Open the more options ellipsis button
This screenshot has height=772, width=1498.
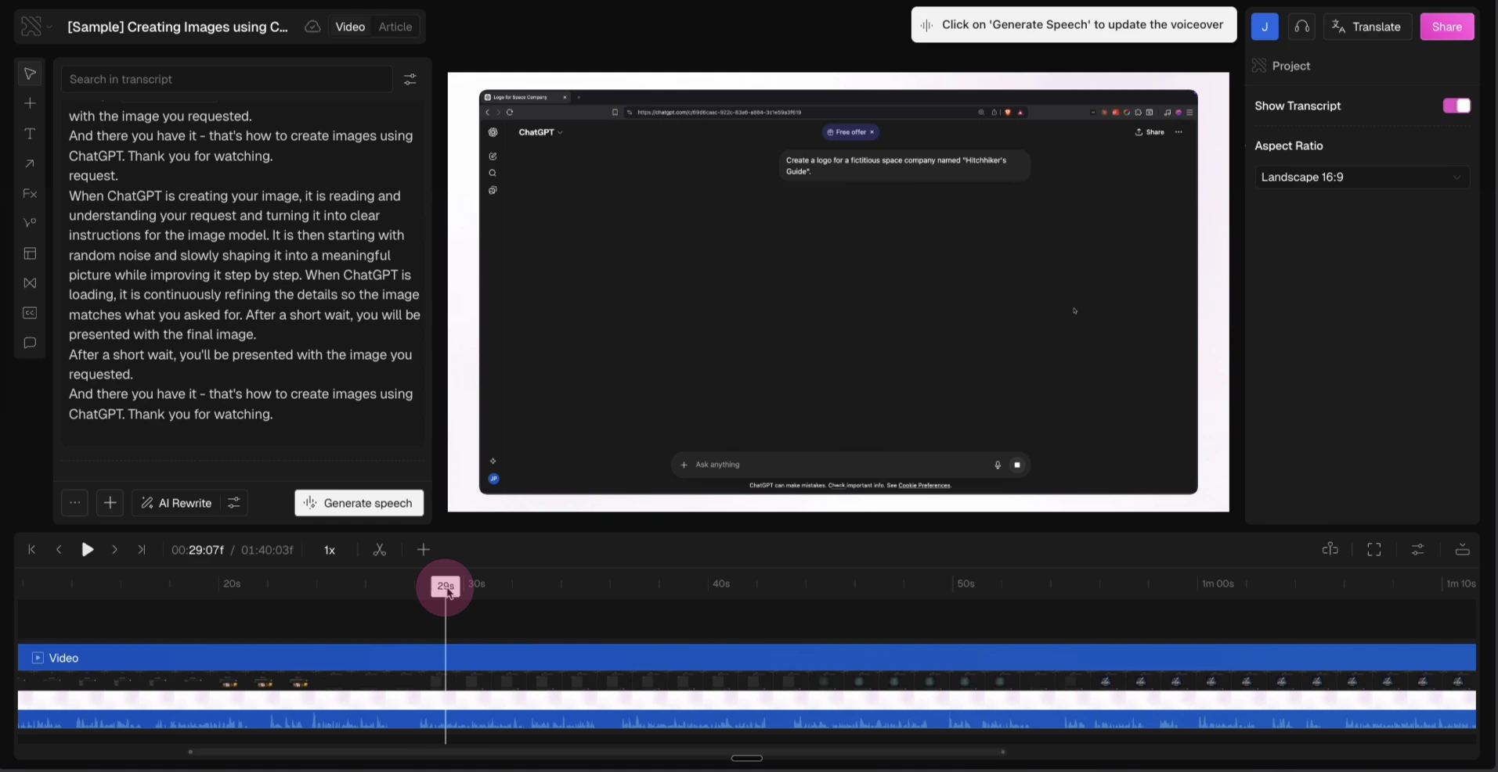(x=74, y=503)
